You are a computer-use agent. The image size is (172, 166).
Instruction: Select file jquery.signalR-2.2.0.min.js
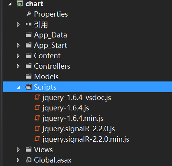coord(86,139)
